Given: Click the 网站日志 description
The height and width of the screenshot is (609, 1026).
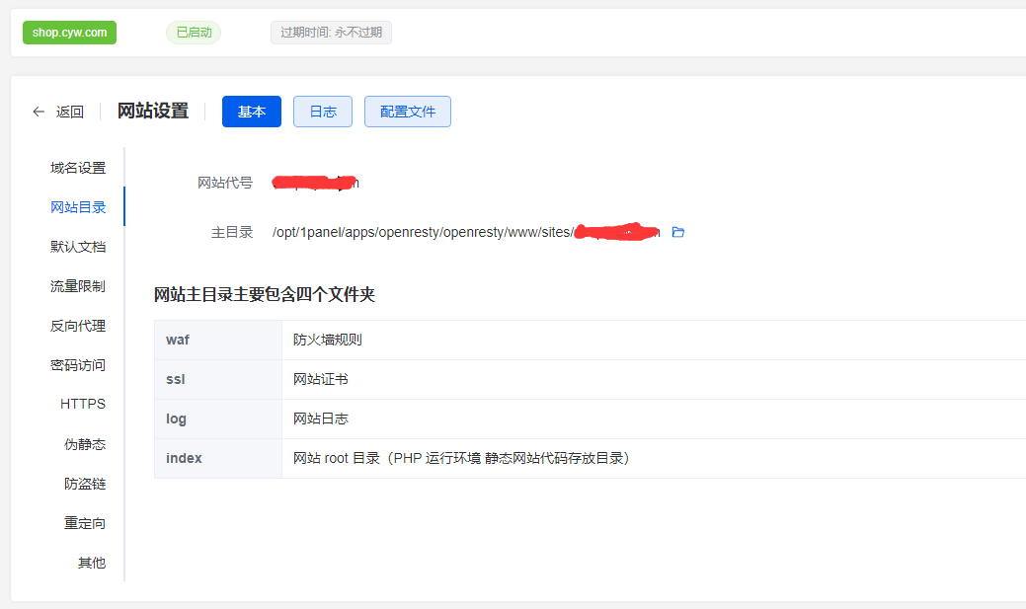Looking at the screenshot, I should [321, 419].
